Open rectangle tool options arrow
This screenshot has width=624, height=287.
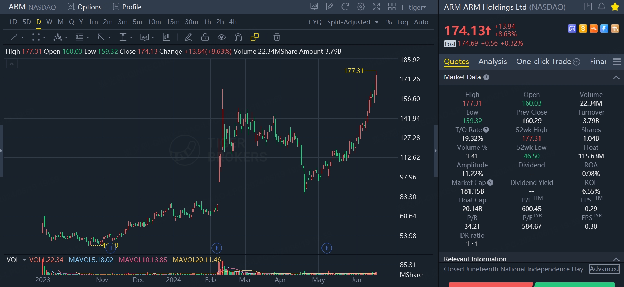point(44,37)
